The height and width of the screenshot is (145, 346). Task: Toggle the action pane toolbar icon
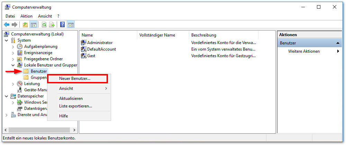(x=71, y=25)
